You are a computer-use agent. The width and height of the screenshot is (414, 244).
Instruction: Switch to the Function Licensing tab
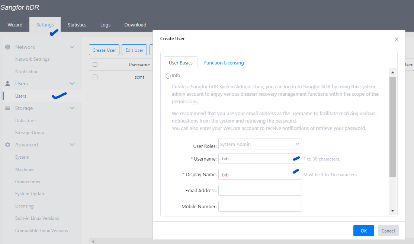(224, 63)
